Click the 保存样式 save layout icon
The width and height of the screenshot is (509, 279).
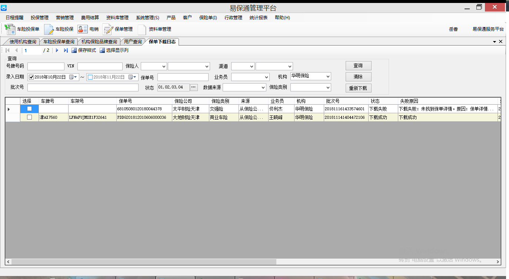coord(74,50)
